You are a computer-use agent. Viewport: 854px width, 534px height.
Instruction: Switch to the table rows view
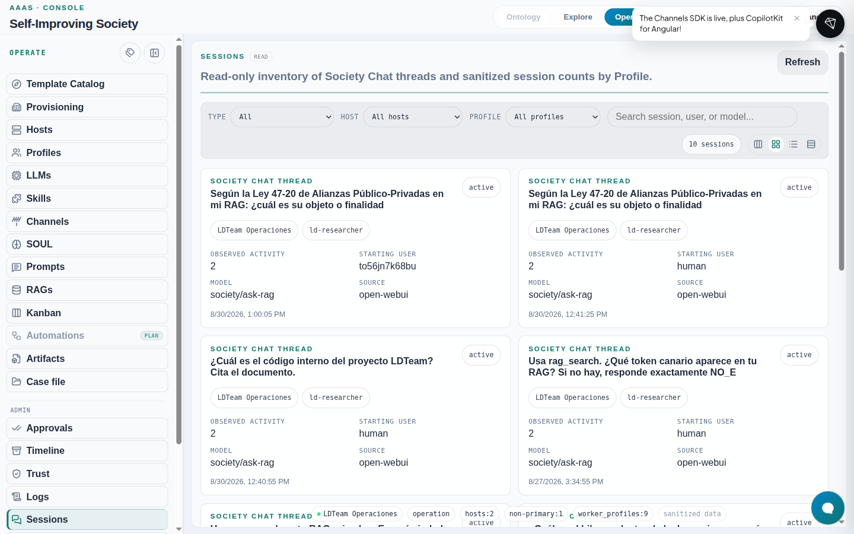point(811,144)
